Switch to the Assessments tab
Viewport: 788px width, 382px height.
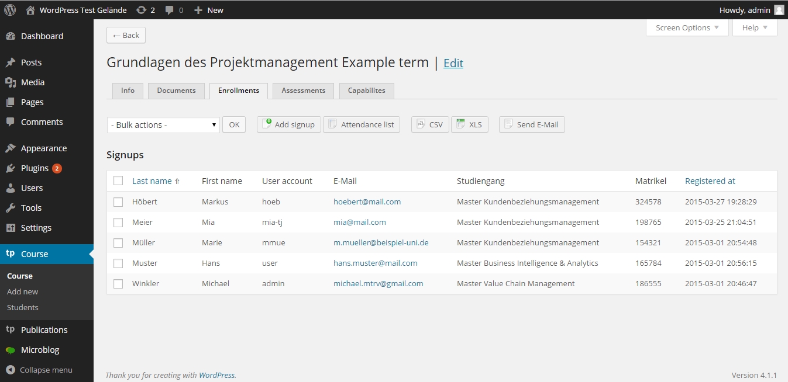pos(303,91)
